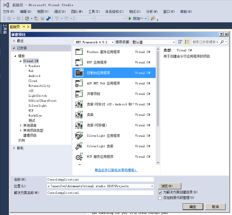Switch template list to medium icons list view
The height and width of the screenshot is (215, 232).
point(187,42)
